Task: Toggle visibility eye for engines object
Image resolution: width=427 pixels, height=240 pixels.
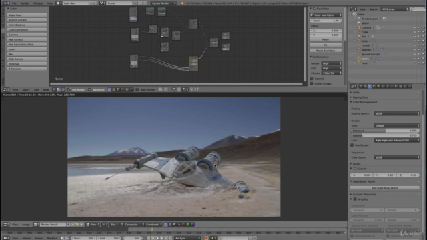Action: (414, 50)
